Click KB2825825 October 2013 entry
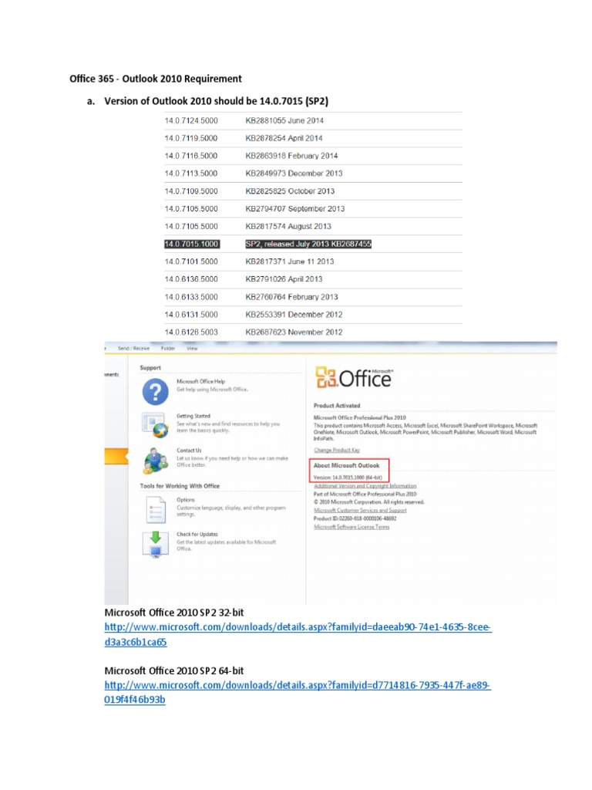 290,191
